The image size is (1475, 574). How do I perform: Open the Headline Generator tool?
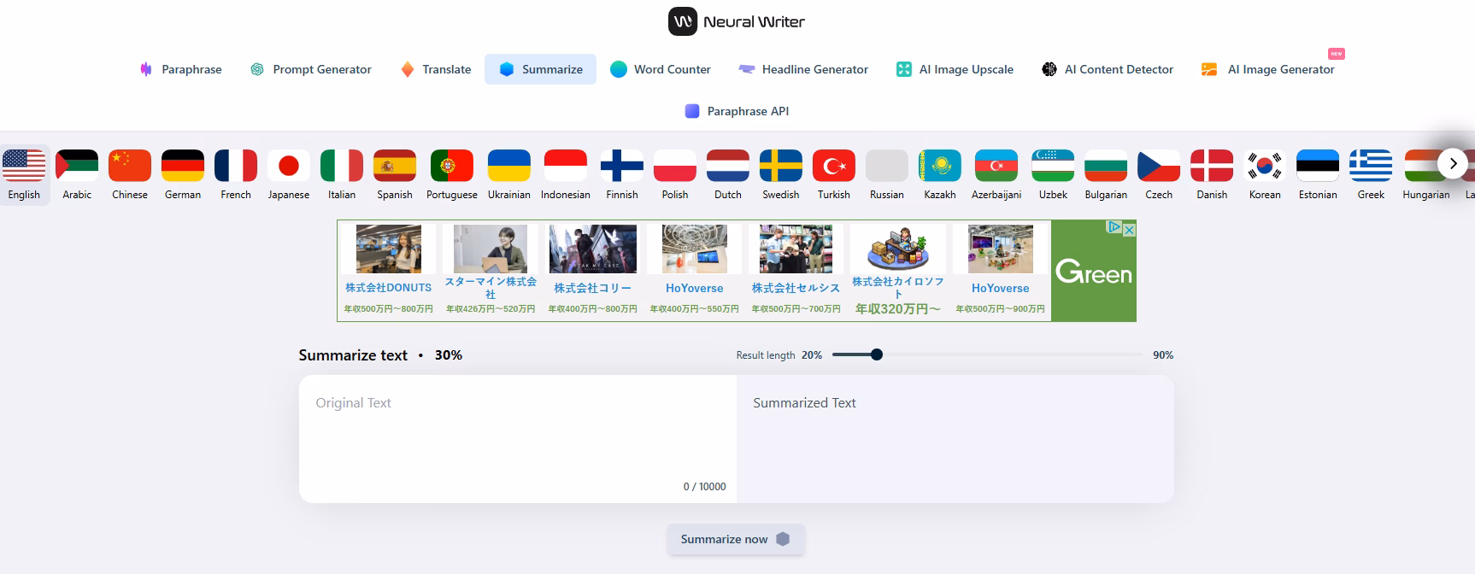(803, 69)
